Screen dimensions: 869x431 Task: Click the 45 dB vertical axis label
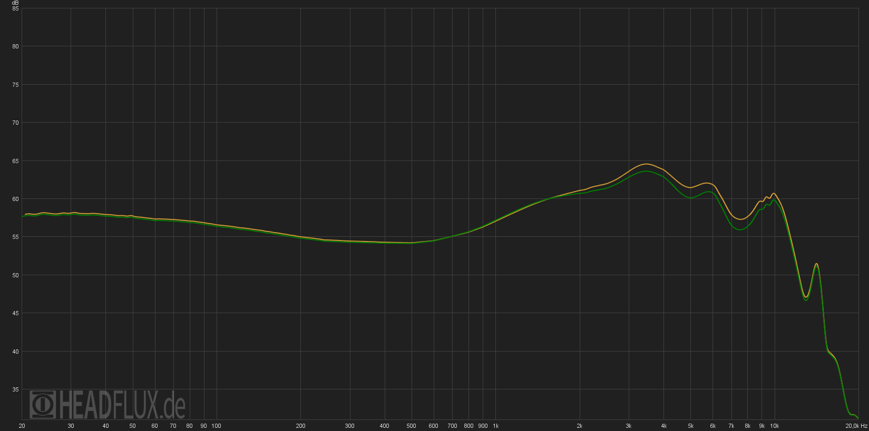pyautogui.click(x=15, y=314)
